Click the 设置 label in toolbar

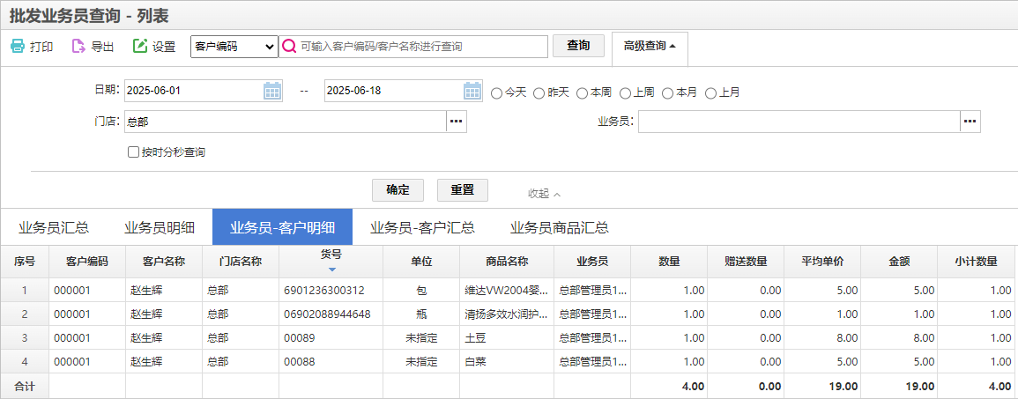pyautogui.click(x=164, y=47)
